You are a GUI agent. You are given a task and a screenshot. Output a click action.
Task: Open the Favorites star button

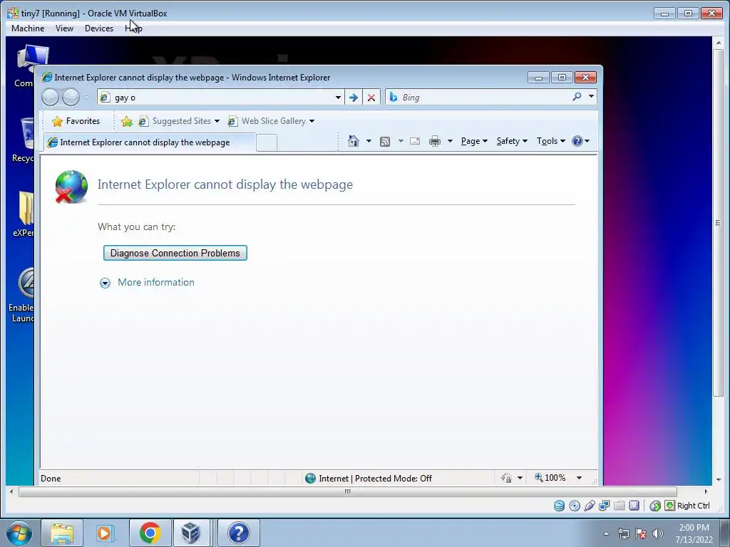pos(76,121)
